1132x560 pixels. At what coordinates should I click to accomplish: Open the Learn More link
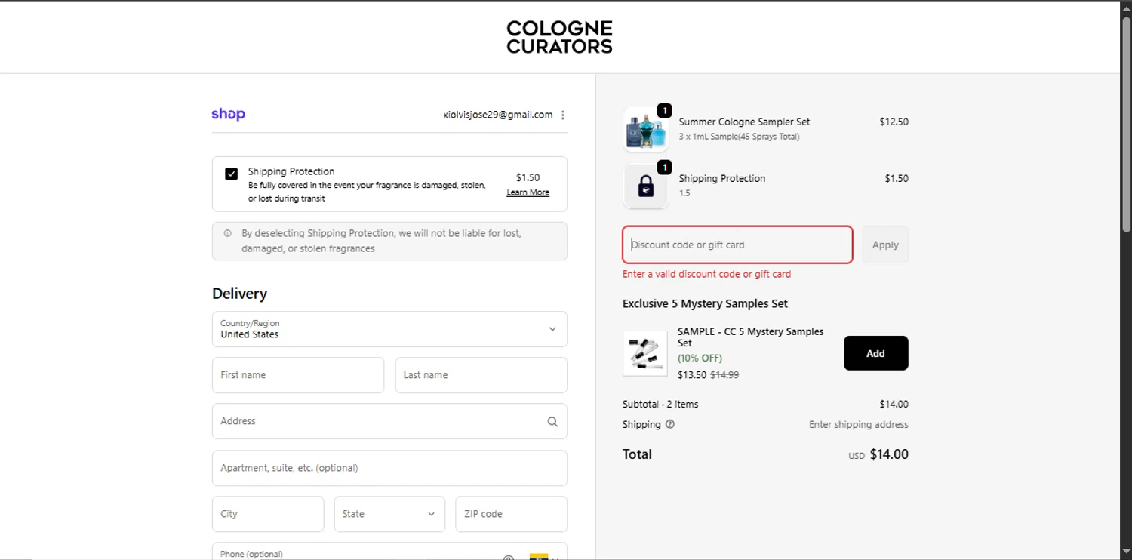528,192
